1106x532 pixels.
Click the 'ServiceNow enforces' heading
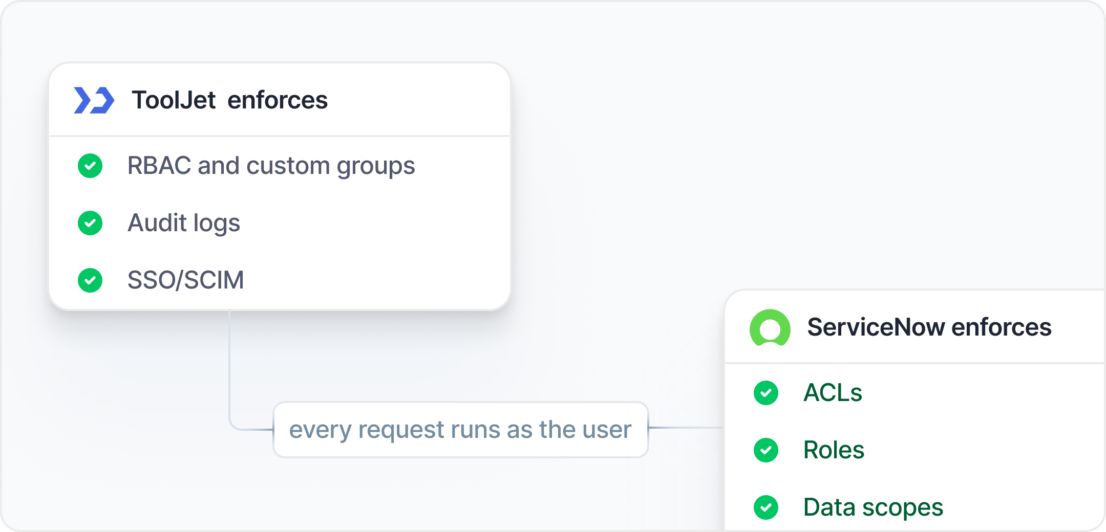(929, 327)
